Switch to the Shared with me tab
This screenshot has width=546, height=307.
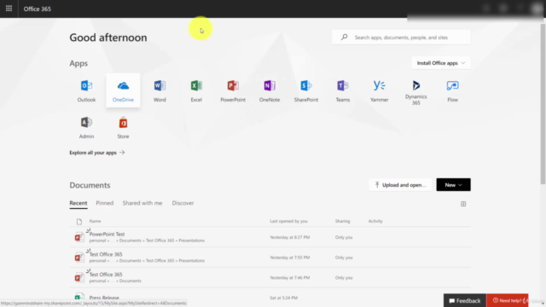pyautogui.click(x=142, y=203)
